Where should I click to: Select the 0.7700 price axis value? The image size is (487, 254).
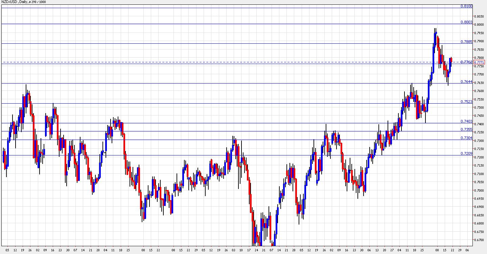tap(479, 74)
